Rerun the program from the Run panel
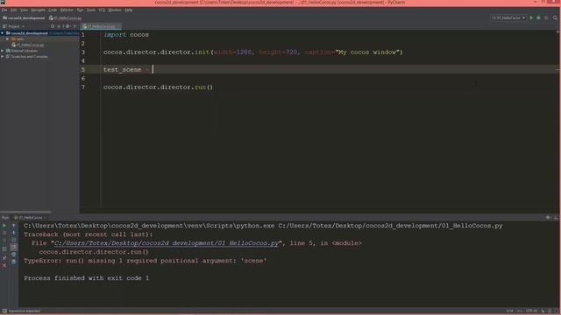561x315 pixels. tap(4, 226)
